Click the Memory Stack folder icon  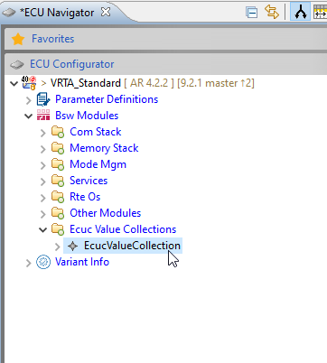click(58, 148)
